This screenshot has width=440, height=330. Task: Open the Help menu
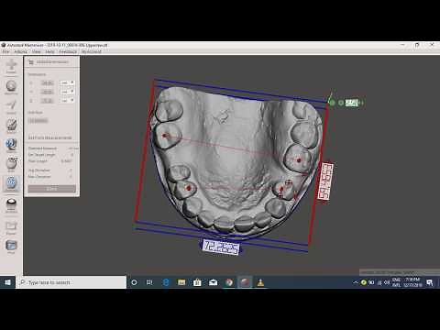click(x=49, y=51)
